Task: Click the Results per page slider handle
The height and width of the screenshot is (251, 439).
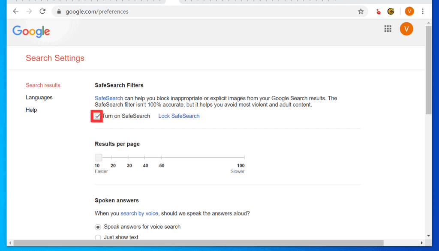Action: 98,158
